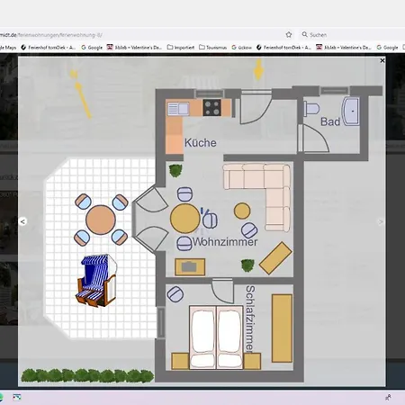The image size is (405, 405).
Task: Focus the Suchen search field
Action: tap(353, 35)
